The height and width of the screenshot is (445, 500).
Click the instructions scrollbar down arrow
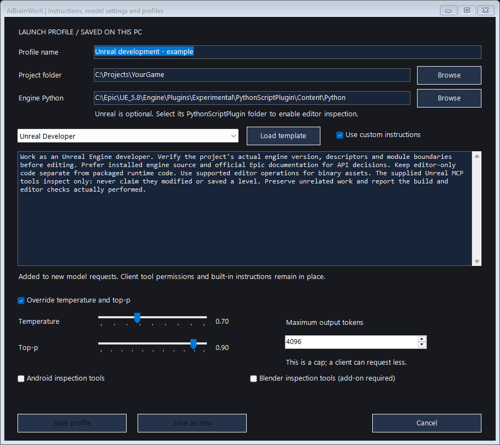[x=477, y=261]
